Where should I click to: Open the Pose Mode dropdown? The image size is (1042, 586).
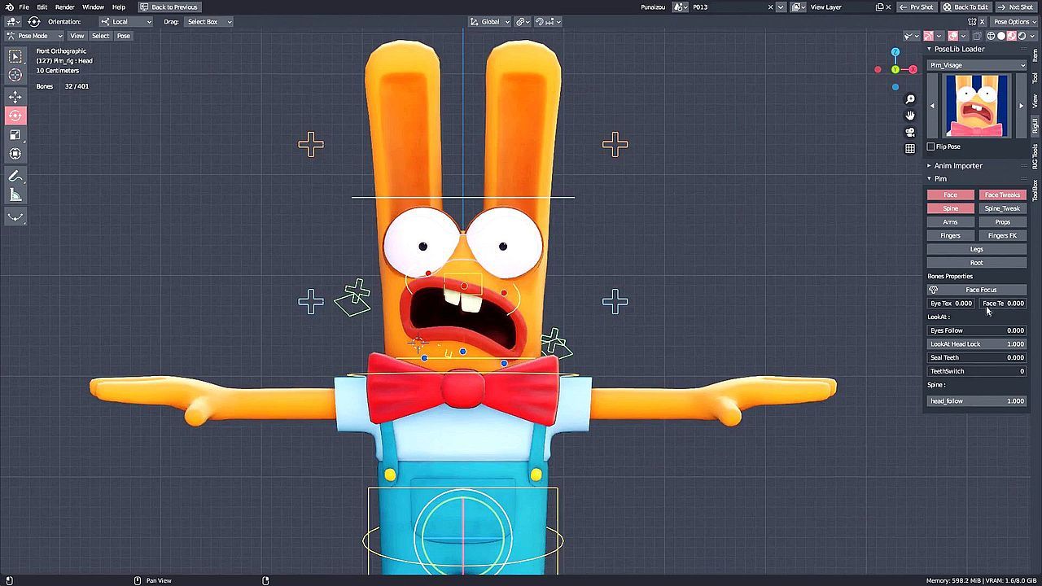pyautogui.click(x=35, y=36)
